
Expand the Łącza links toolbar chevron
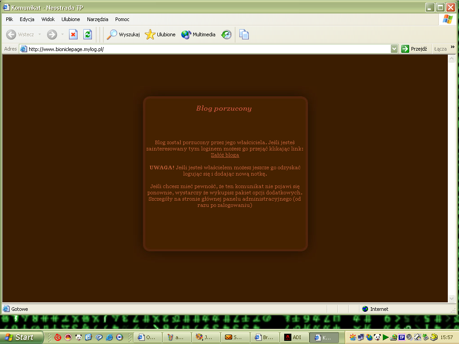click(453, 47)
